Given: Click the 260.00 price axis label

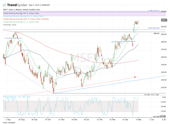Looking at the screenshot, I should click(x=164, y=57).
